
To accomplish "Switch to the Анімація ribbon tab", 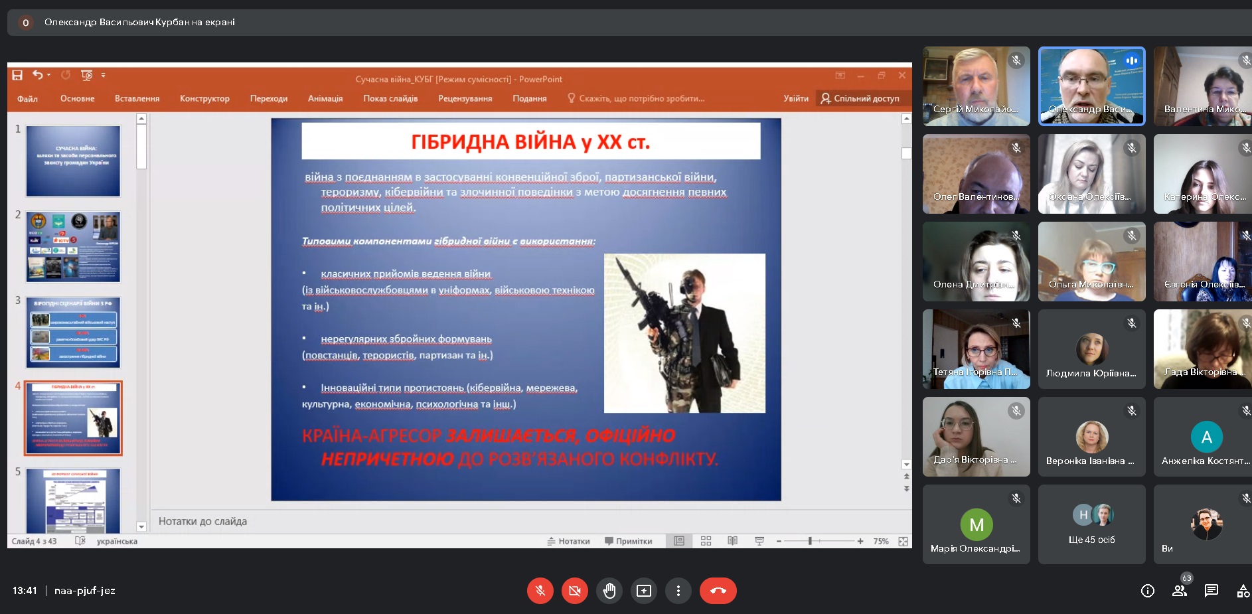I will (x=325, y=99).
